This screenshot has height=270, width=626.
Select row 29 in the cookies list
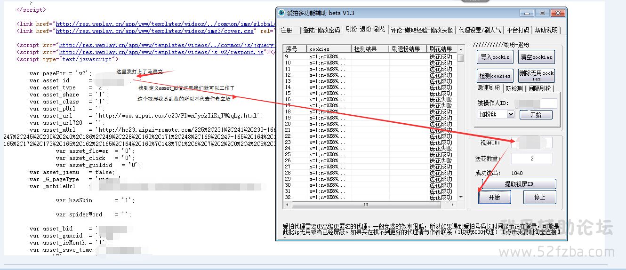click(370, 179)
